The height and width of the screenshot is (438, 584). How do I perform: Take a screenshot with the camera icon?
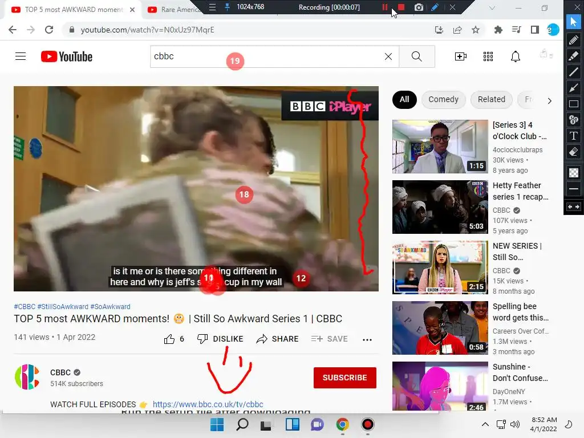[x=419, y=7]
